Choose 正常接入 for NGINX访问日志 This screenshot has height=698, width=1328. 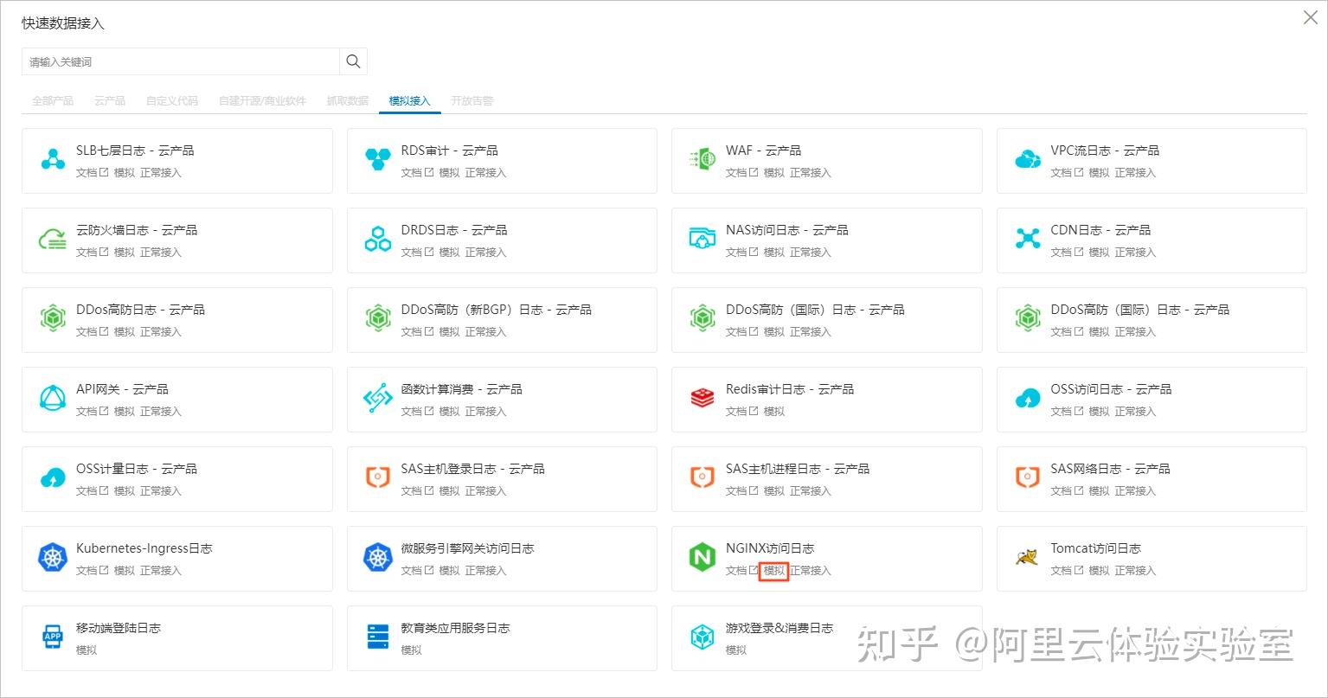(x=811, y=571)
